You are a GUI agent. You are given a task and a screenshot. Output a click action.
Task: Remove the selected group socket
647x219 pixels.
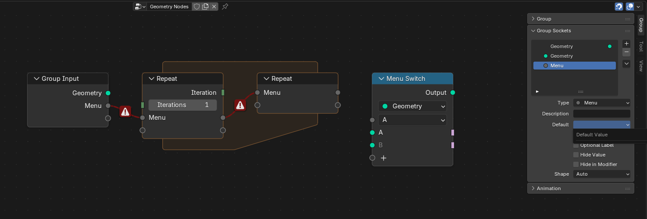point(626,52)
